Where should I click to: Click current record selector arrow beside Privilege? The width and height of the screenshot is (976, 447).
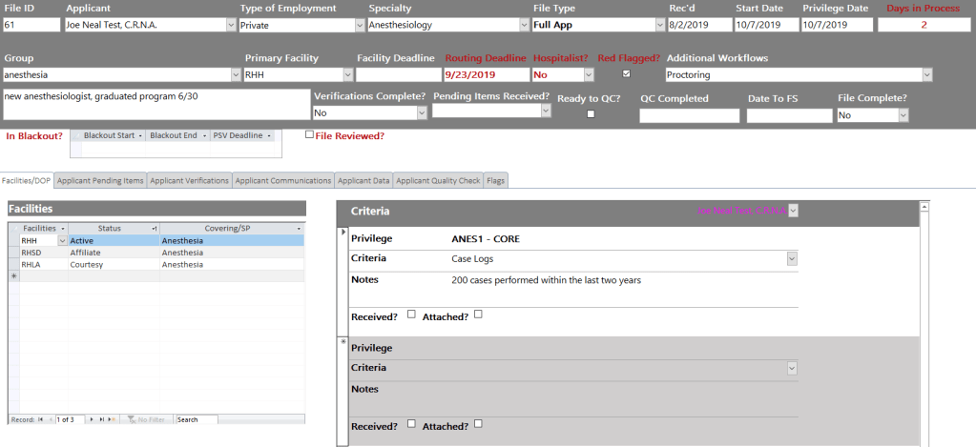click(343, 232)
